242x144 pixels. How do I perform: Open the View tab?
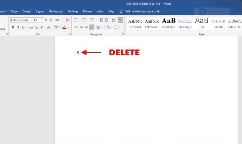[100, 12]
